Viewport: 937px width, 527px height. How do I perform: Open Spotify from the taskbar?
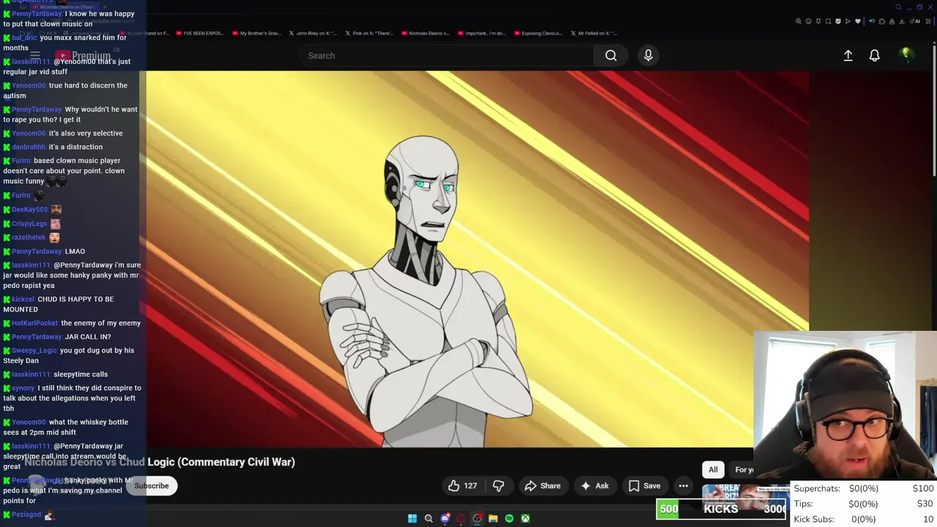tap(509, 518)
